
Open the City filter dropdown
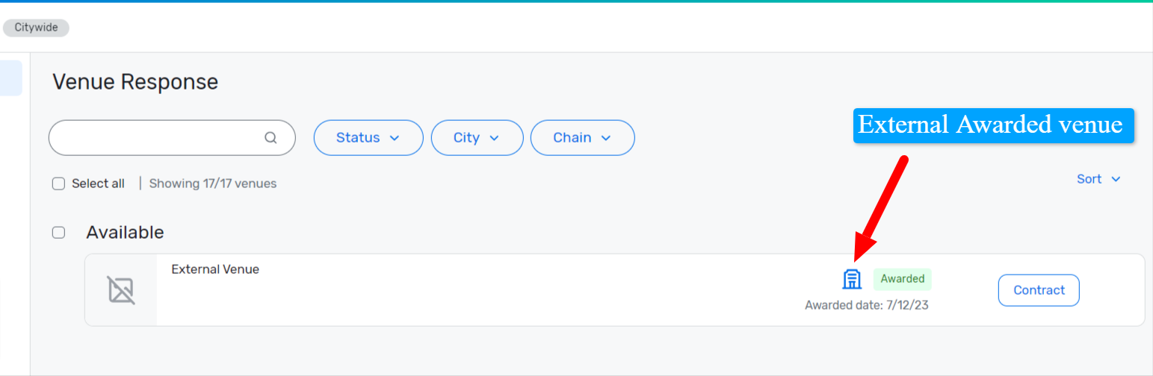pos(477,138)
